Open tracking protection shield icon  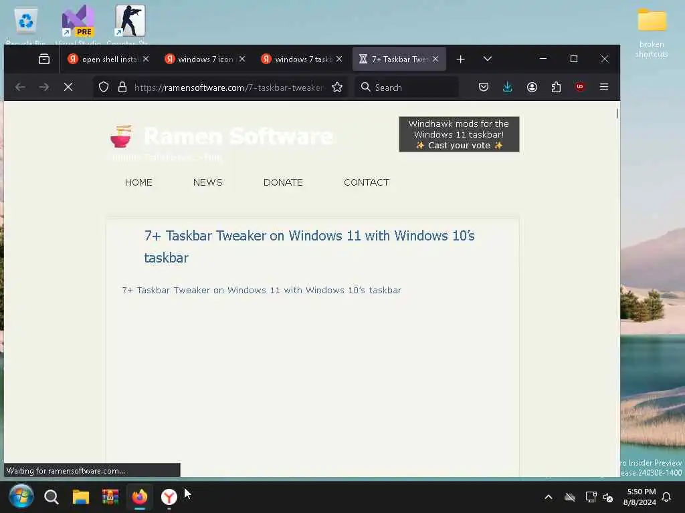click(104, 88)
